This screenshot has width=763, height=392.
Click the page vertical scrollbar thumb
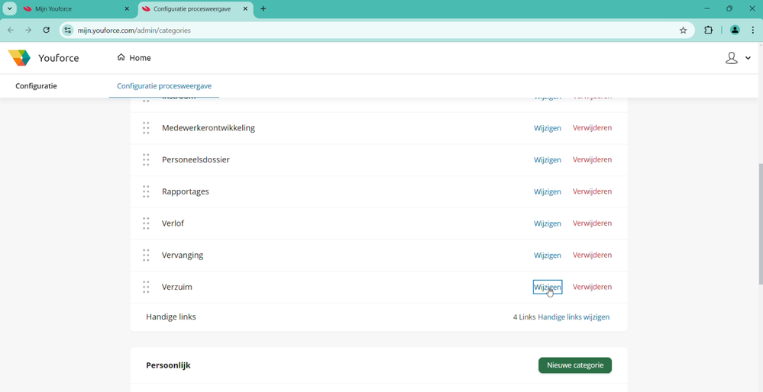[761, 223]
